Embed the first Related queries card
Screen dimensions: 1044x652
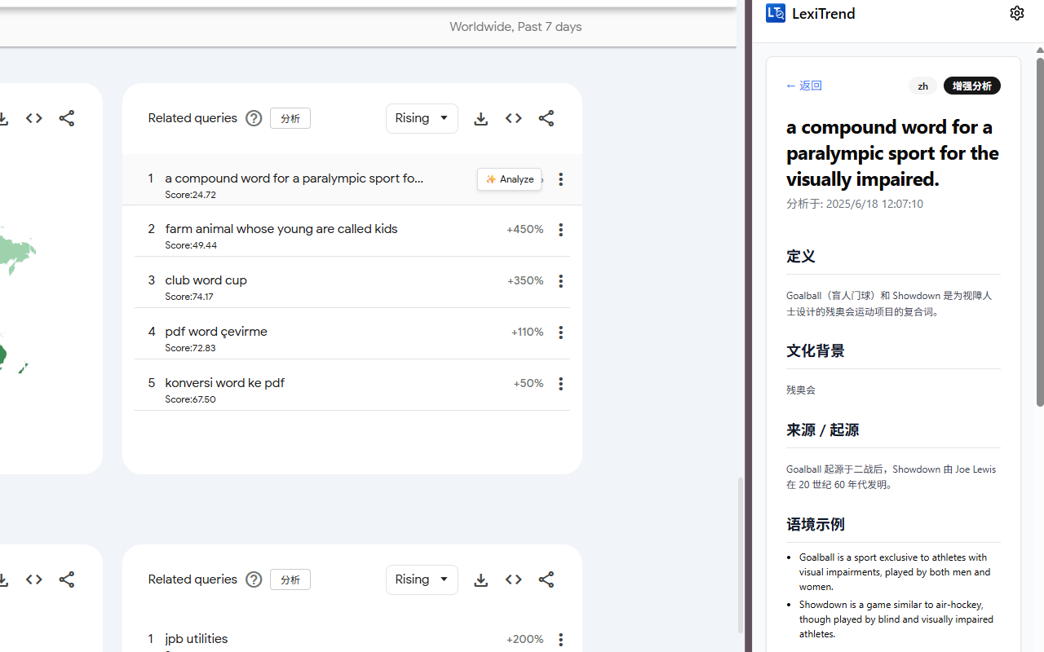[513, 118]
